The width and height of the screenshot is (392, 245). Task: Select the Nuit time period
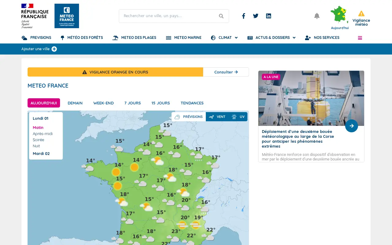coord(36,146)
